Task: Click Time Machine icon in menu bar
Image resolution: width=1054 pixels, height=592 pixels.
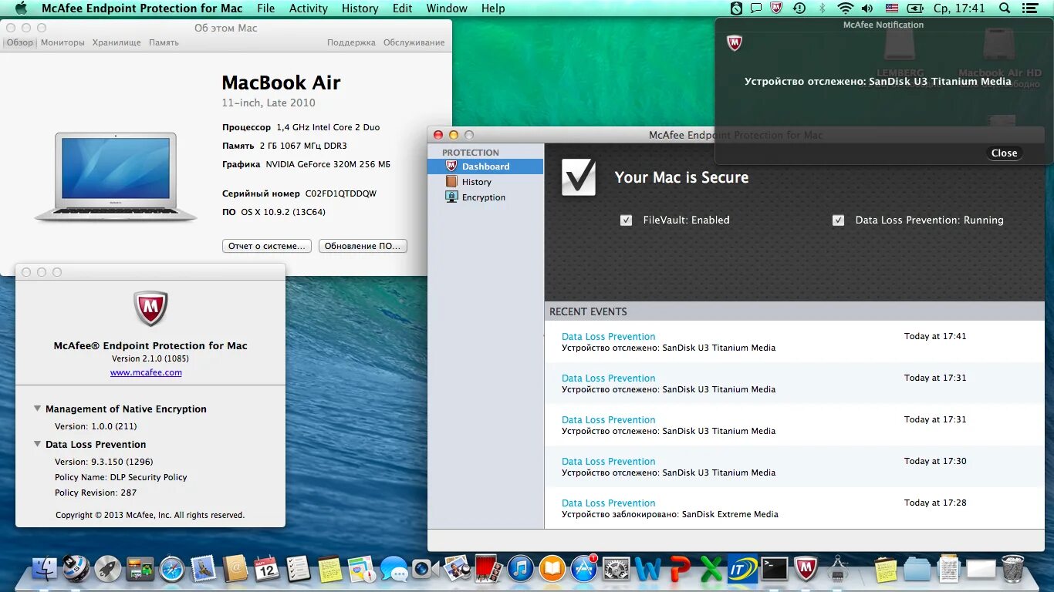Action: point(799,8)
